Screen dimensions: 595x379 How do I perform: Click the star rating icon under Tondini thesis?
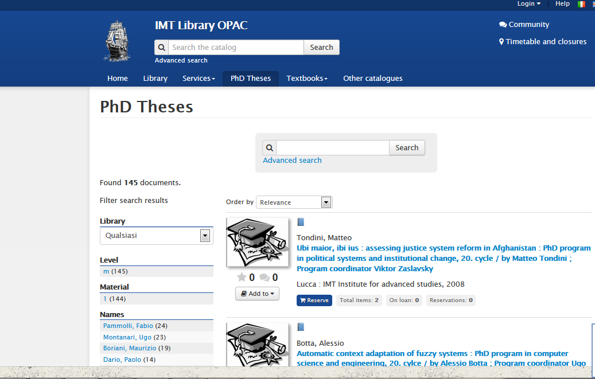(x=242, y=278)
